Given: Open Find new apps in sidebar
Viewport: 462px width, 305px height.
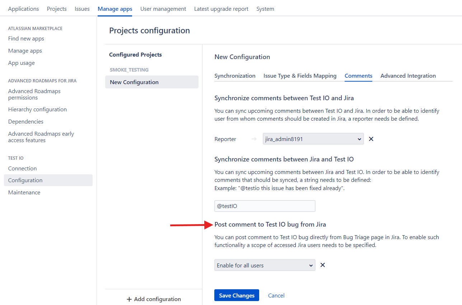Looking at the screenshot, I should (x=26, y=39).
